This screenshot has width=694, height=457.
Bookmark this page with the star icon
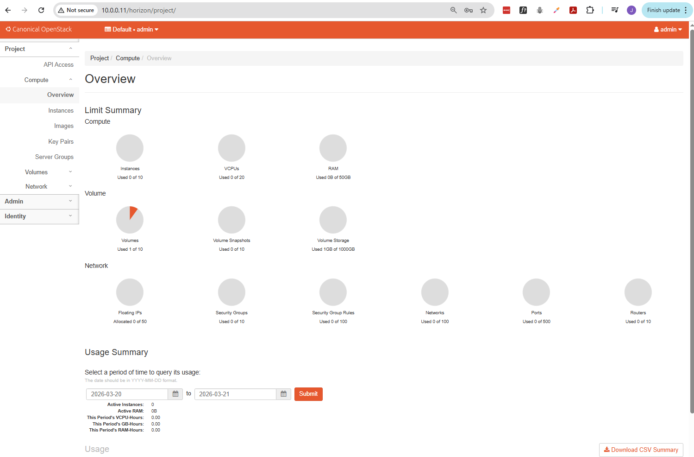click(483, 10)
